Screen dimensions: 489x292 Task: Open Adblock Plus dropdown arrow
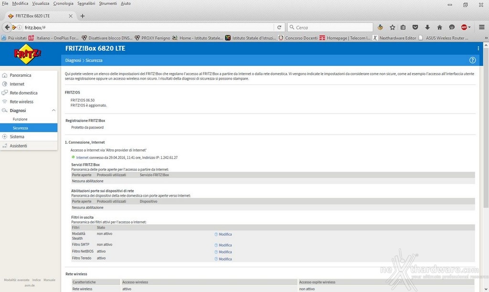coord(469,27)
